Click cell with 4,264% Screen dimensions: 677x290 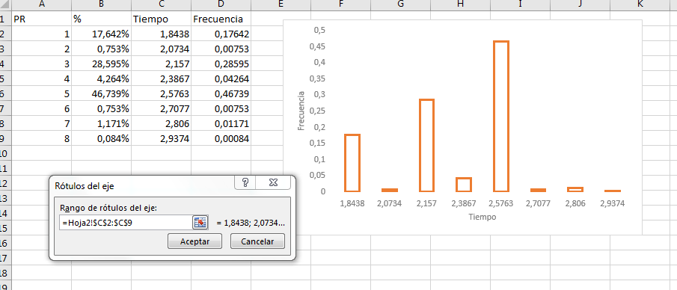tap(102, 79)
